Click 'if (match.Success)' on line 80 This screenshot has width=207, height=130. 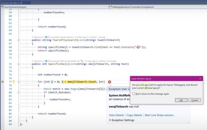[x=57, y=92]
